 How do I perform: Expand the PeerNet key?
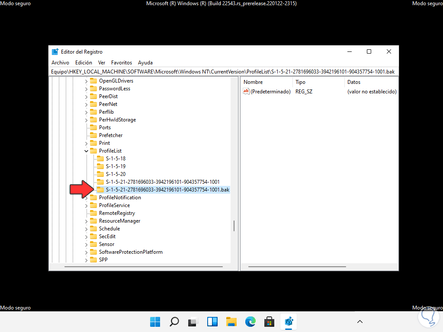[x=87, y=105]
